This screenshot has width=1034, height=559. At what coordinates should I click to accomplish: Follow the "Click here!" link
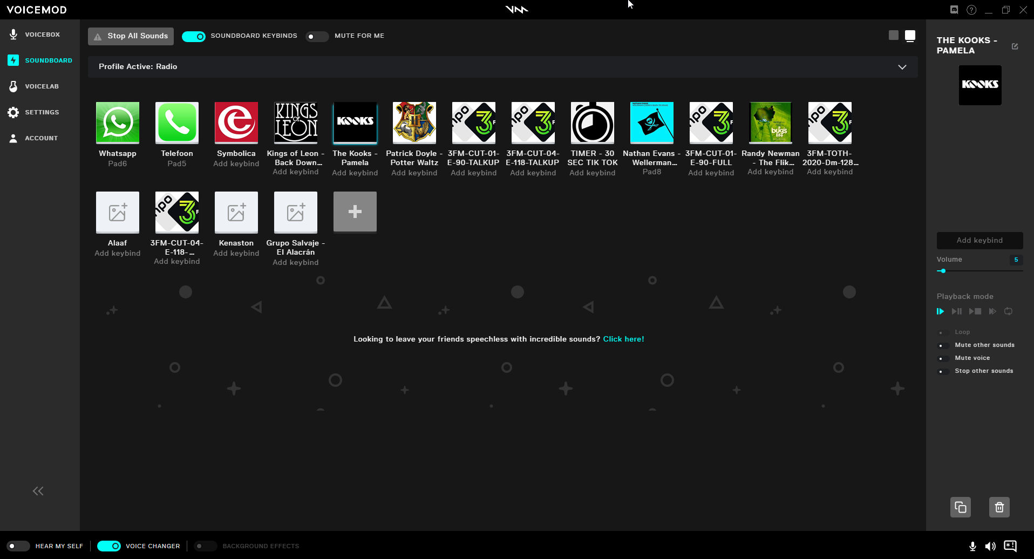click(x=623, y=339)
